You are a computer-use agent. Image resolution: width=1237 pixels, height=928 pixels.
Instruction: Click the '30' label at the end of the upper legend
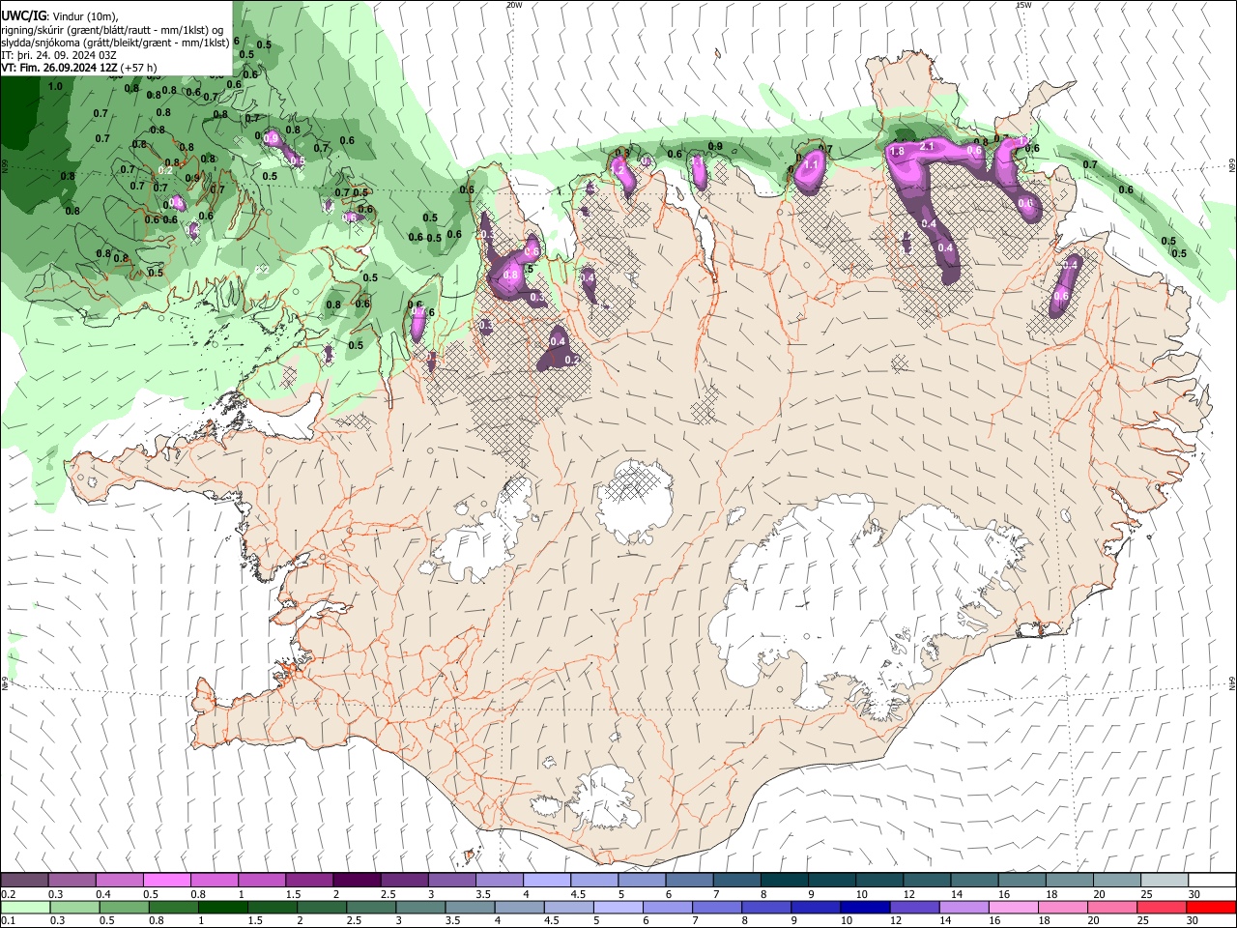[1194, 894]
